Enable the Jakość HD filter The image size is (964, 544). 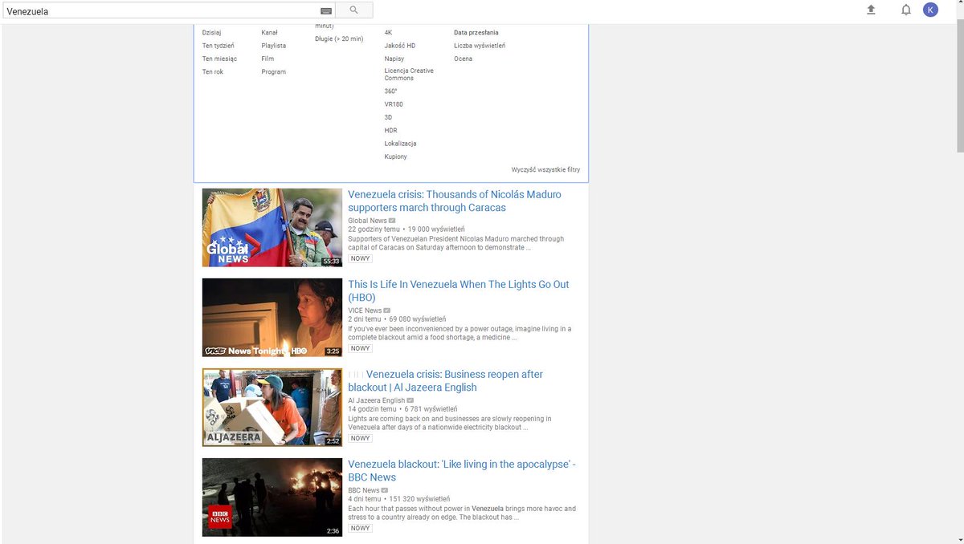coord(400,46)
